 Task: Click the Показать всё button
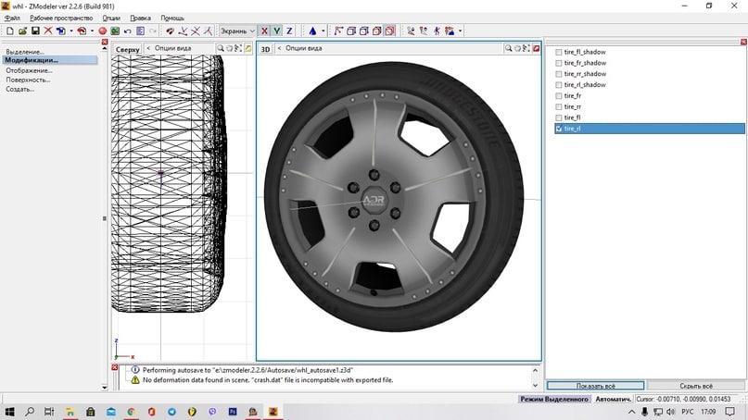[596, 386]
